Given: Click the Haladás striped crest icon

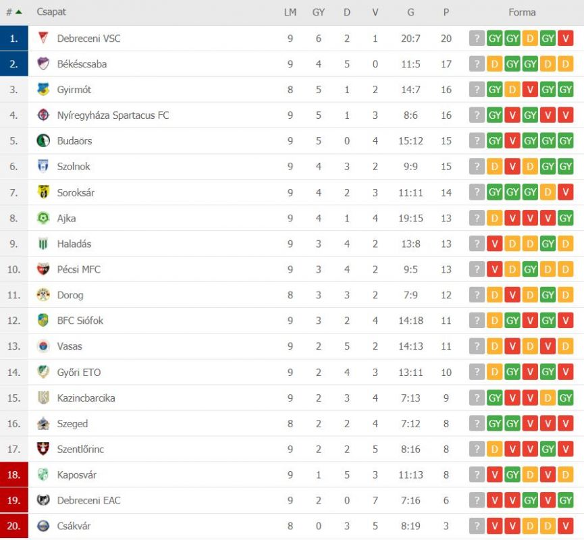Looking at the screenshot, I should tap(43, 244).
